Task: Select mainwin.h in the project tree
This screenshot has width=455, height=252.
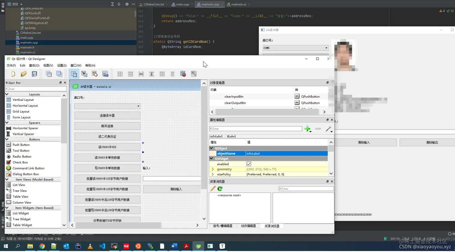Action: click(27, 47)
